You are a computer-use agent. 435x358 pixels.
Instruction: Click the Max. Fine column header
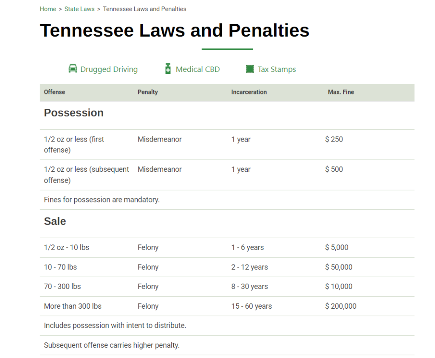(x=341, y=92)
